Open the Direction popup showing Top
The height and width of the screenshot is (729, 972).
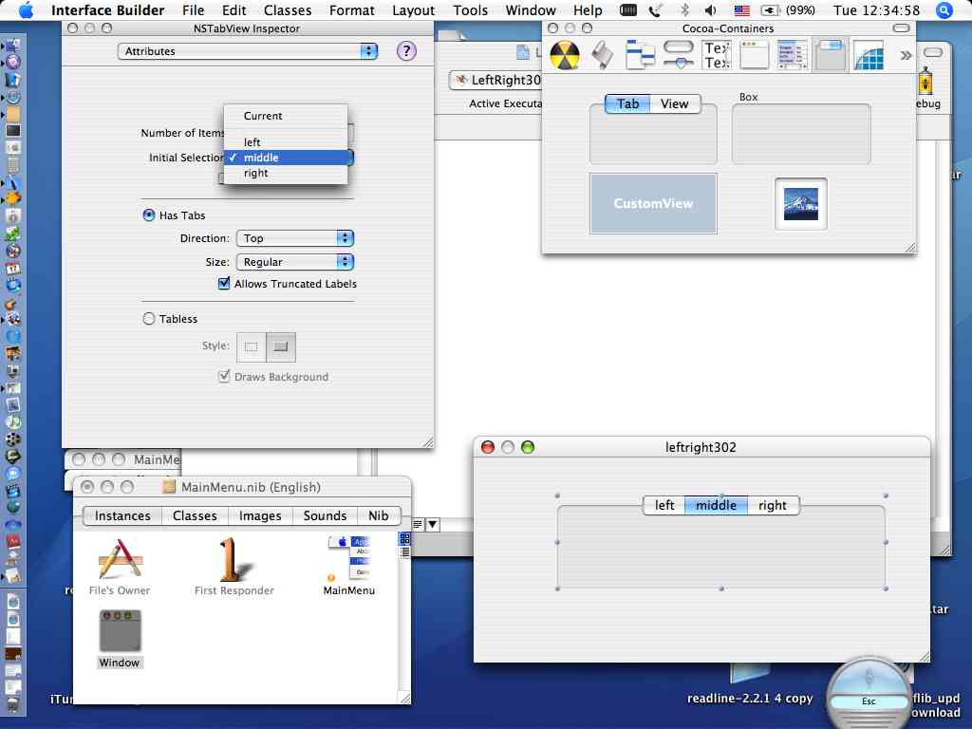tap(295, 238)
